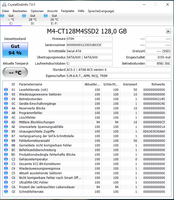Open the Sprache(Language) menu
Screen dimensions: 174x200
(101, 11)
